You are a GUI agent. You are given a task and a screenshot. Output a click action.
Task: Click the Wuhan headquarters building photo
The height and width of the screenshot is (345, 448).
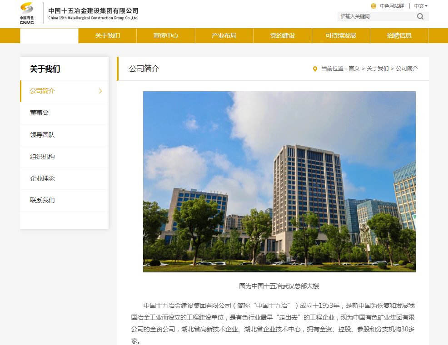coord(279,182)
